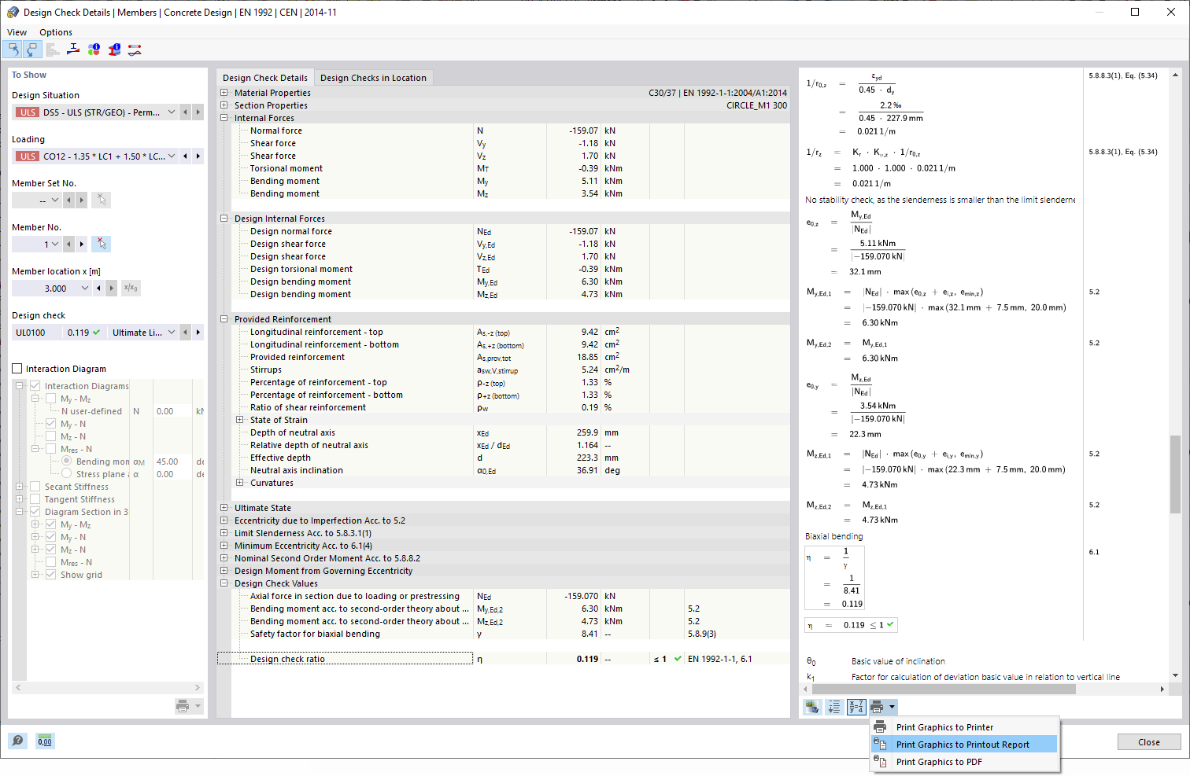This screenshot has height=776, width=1190.
Task: Open the Loading combination dropdown
Action: pos(172,156)
